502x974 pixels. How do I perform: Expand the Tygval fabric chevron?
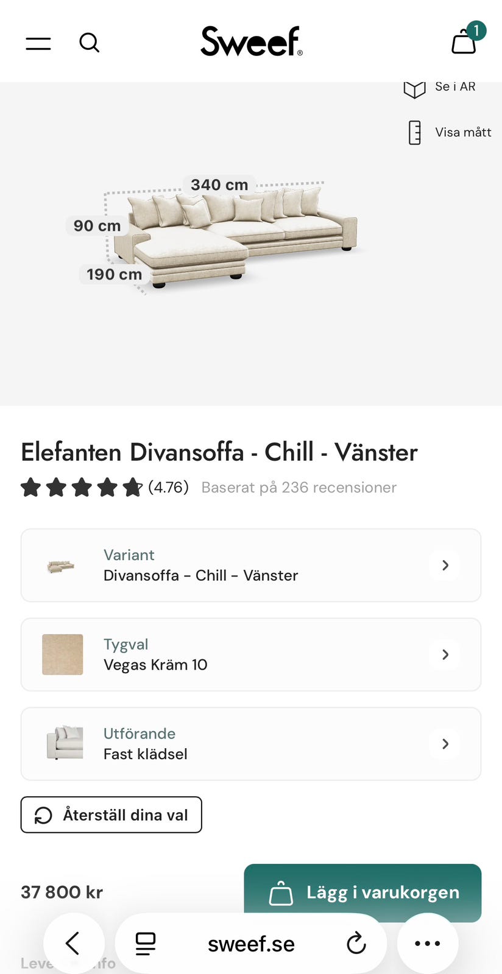[x=445, y=654]
